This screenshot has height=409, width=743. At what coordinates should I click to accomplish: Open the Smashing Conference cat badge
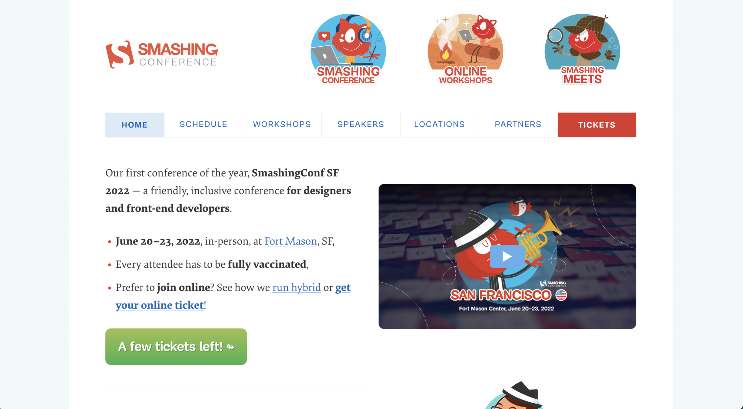coord(348,49)
